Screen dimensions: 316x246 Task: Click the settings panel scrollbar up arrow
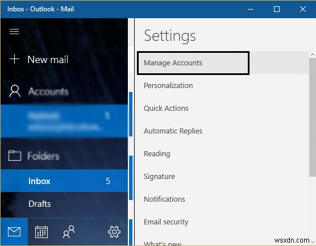click(313, 55)
